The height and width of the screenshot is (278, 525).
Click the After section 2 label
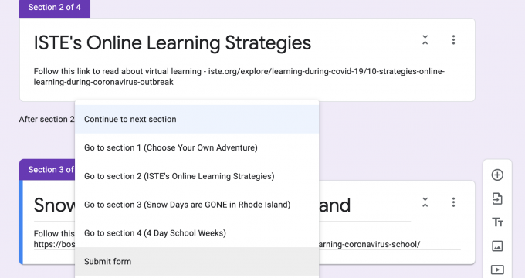point(46,119)
